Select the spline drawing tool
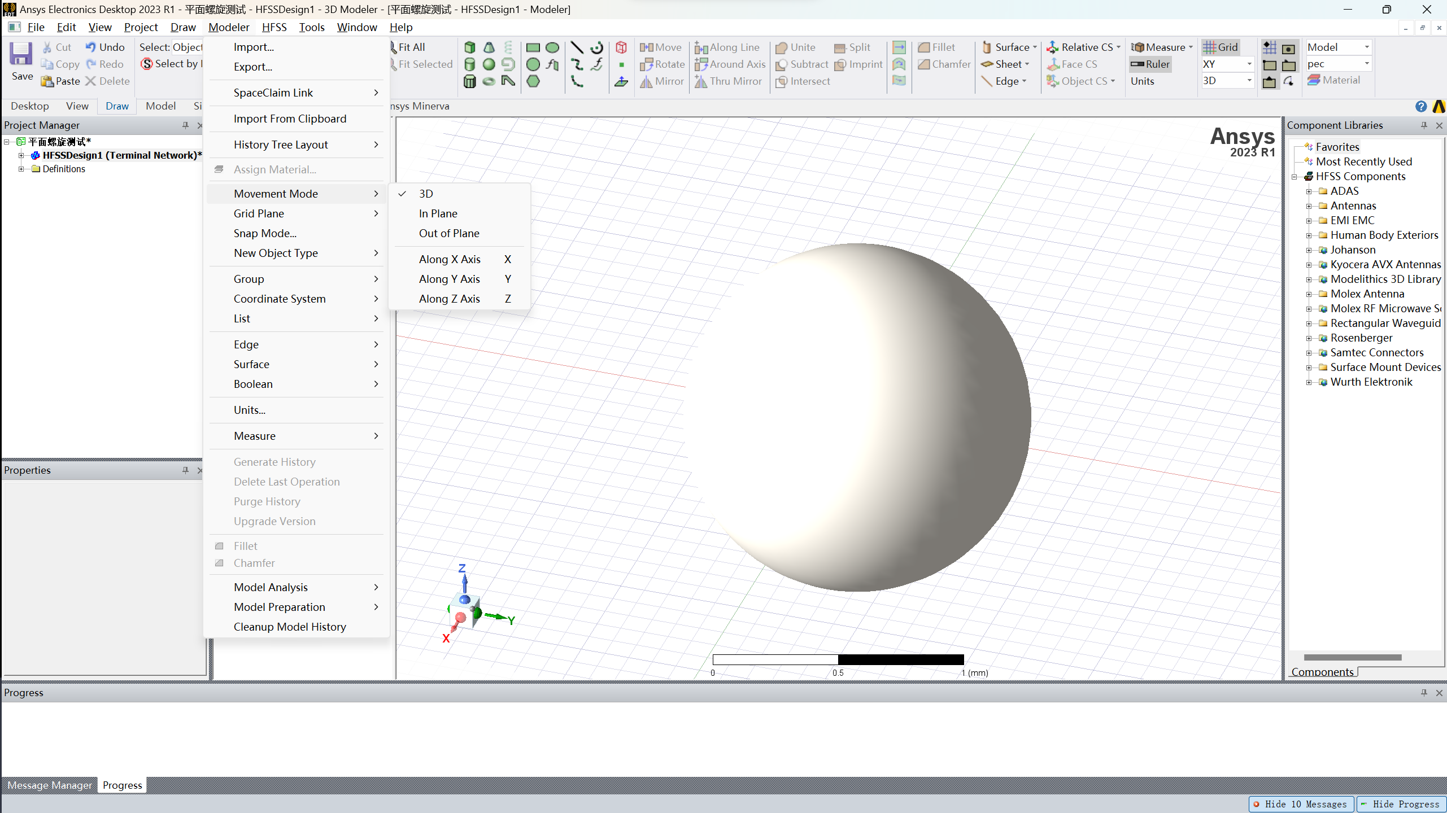 tap(577, 64)
